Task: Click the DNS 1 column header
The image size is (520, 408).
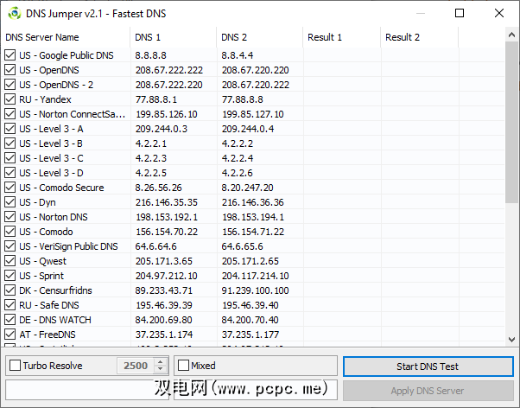Action: coord(174,37)
